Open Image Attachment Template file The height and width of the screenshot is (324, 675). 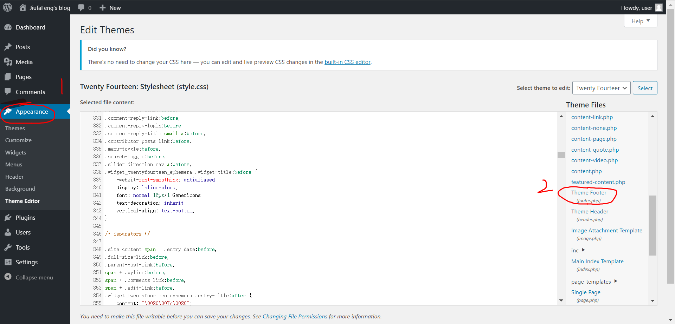click(607, 231)
